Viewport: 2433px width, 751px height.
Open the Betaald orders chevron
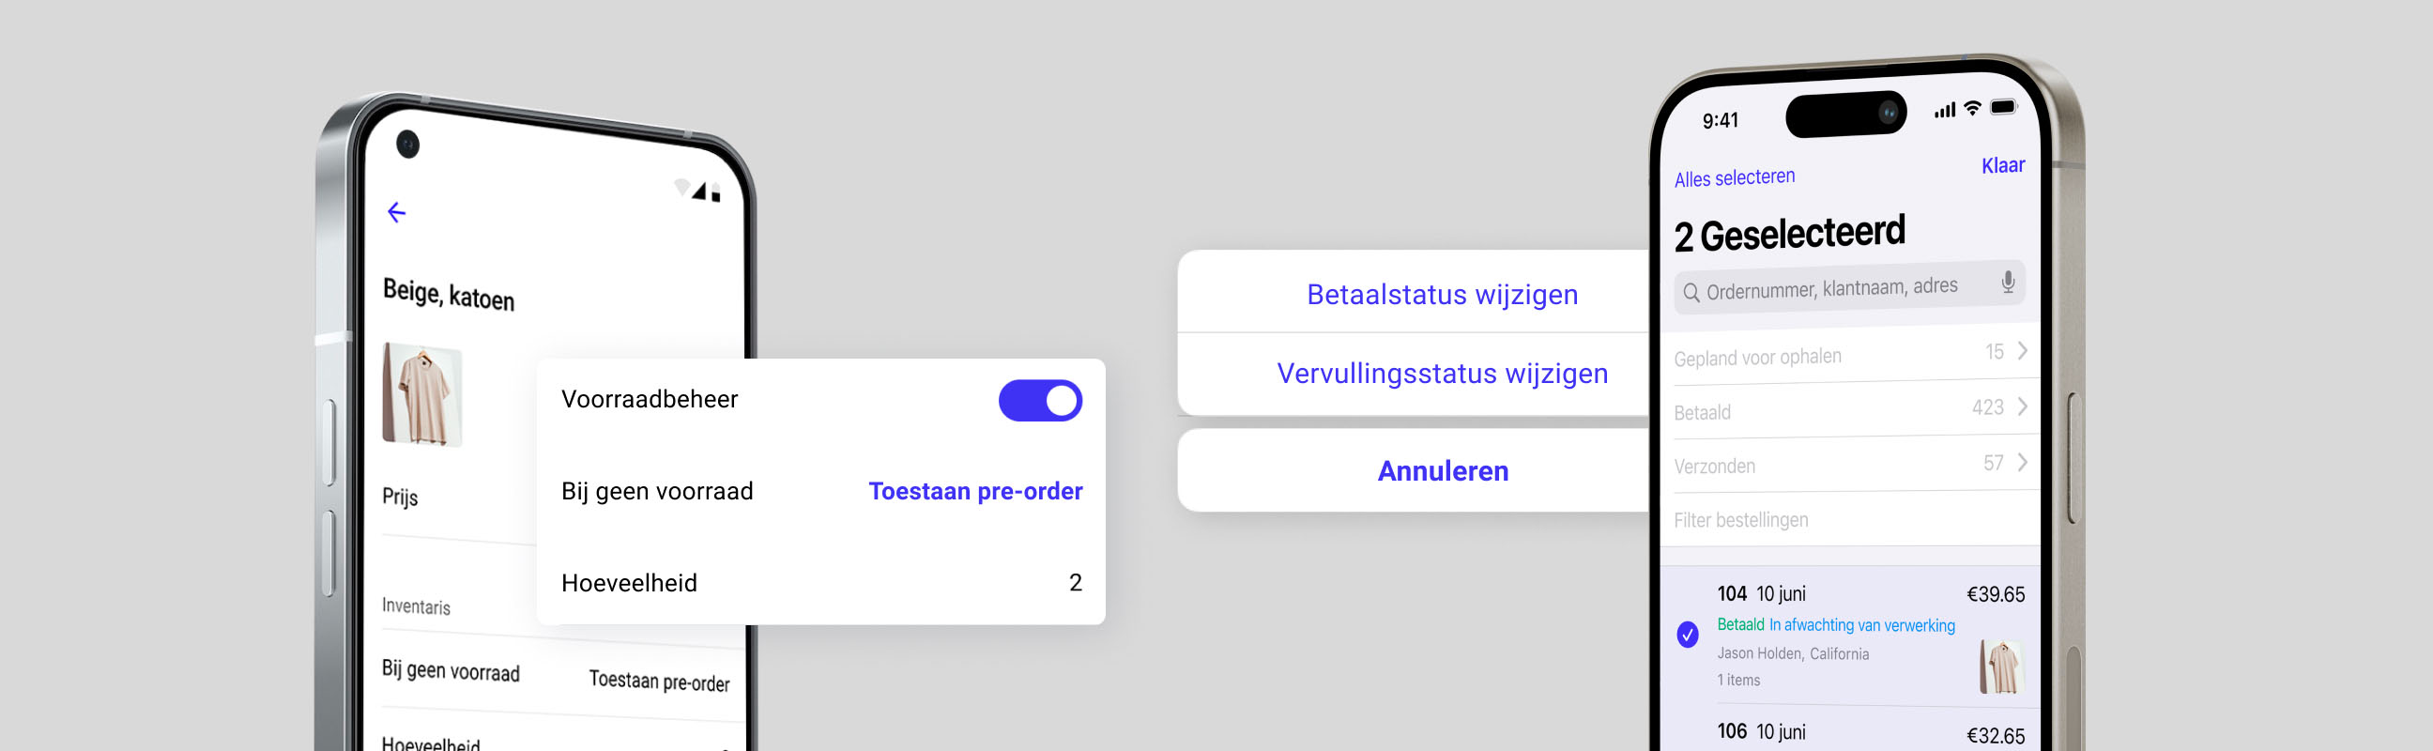pos(2022,406)
